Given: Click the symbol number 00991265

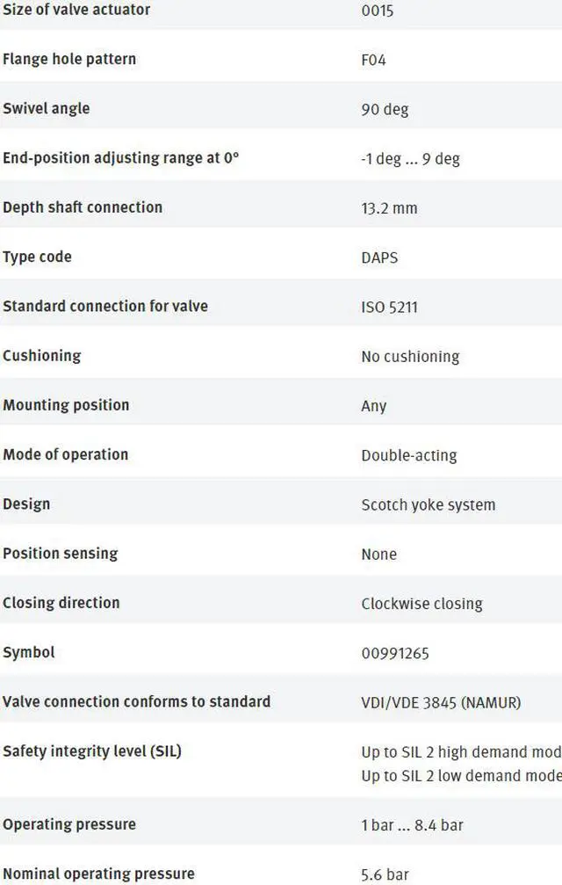Looking at the screenshot, I should (x=395, y=653).
